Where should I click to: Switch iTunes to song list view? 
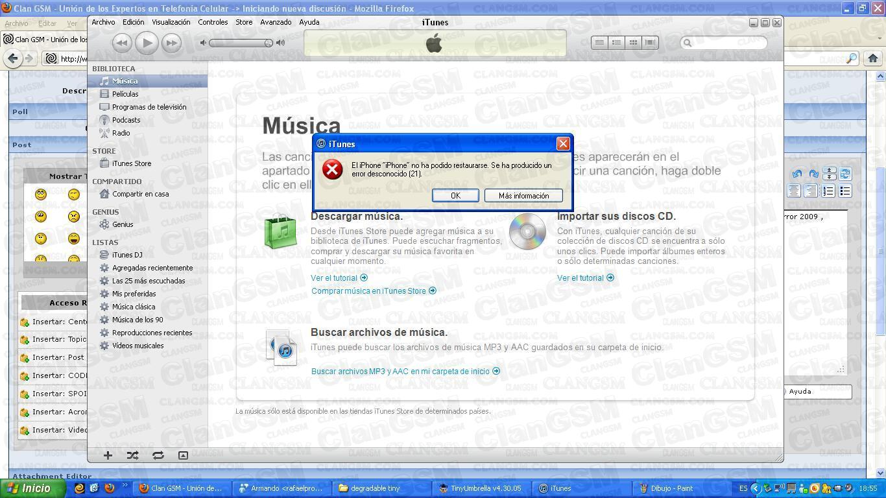point(599,42)
